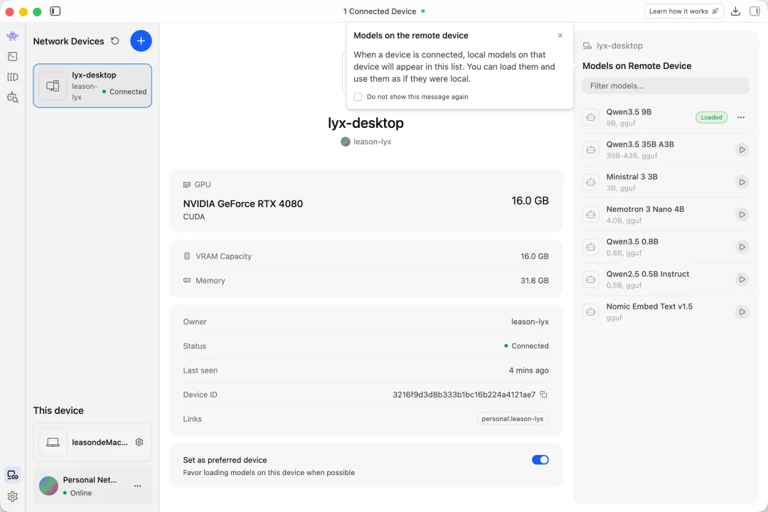The width and height of the screenshot is (768, 512).
Task: Open Personal Network more options menu
Action: click(x=137, y=486)
